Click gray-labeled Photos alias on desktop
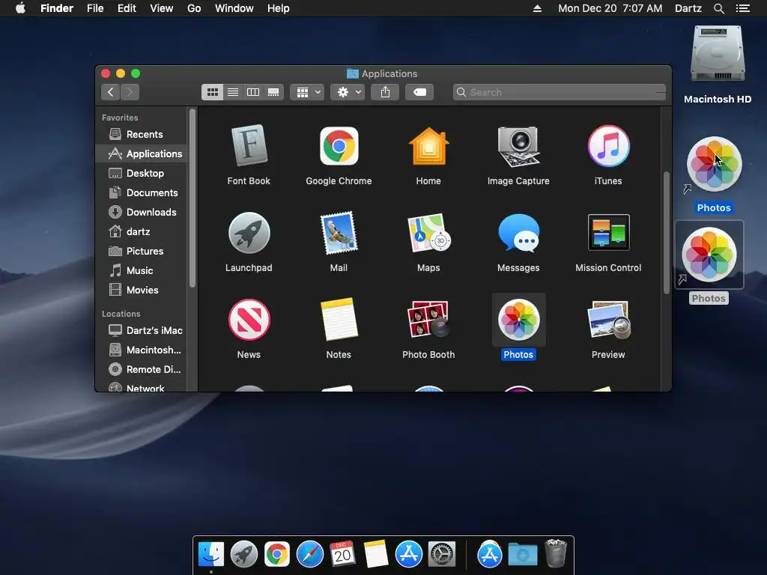This screenshot has height=575, width=767. [709, 255]
